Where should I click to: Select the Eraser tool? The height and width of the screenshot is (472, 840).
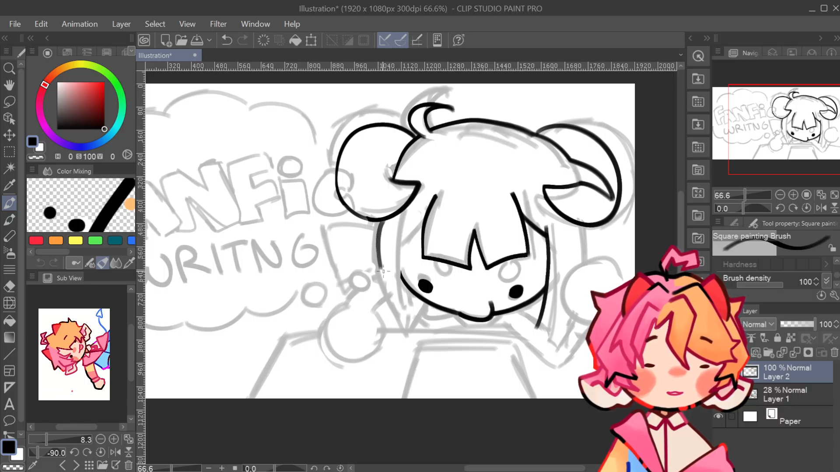tap(9, 287)
